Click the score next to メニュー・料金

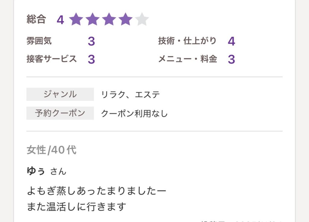(231, 59)
